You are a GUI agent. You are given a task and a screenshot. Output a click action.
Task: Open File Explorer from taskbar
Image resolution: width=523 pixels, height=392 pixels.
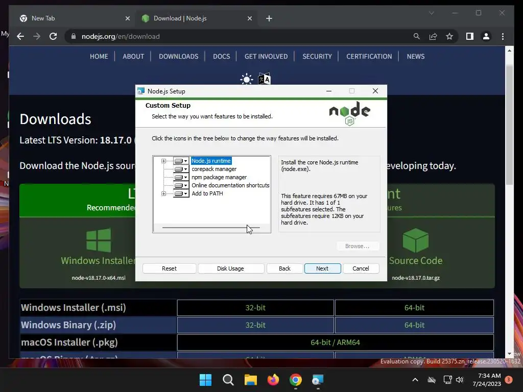250,380
